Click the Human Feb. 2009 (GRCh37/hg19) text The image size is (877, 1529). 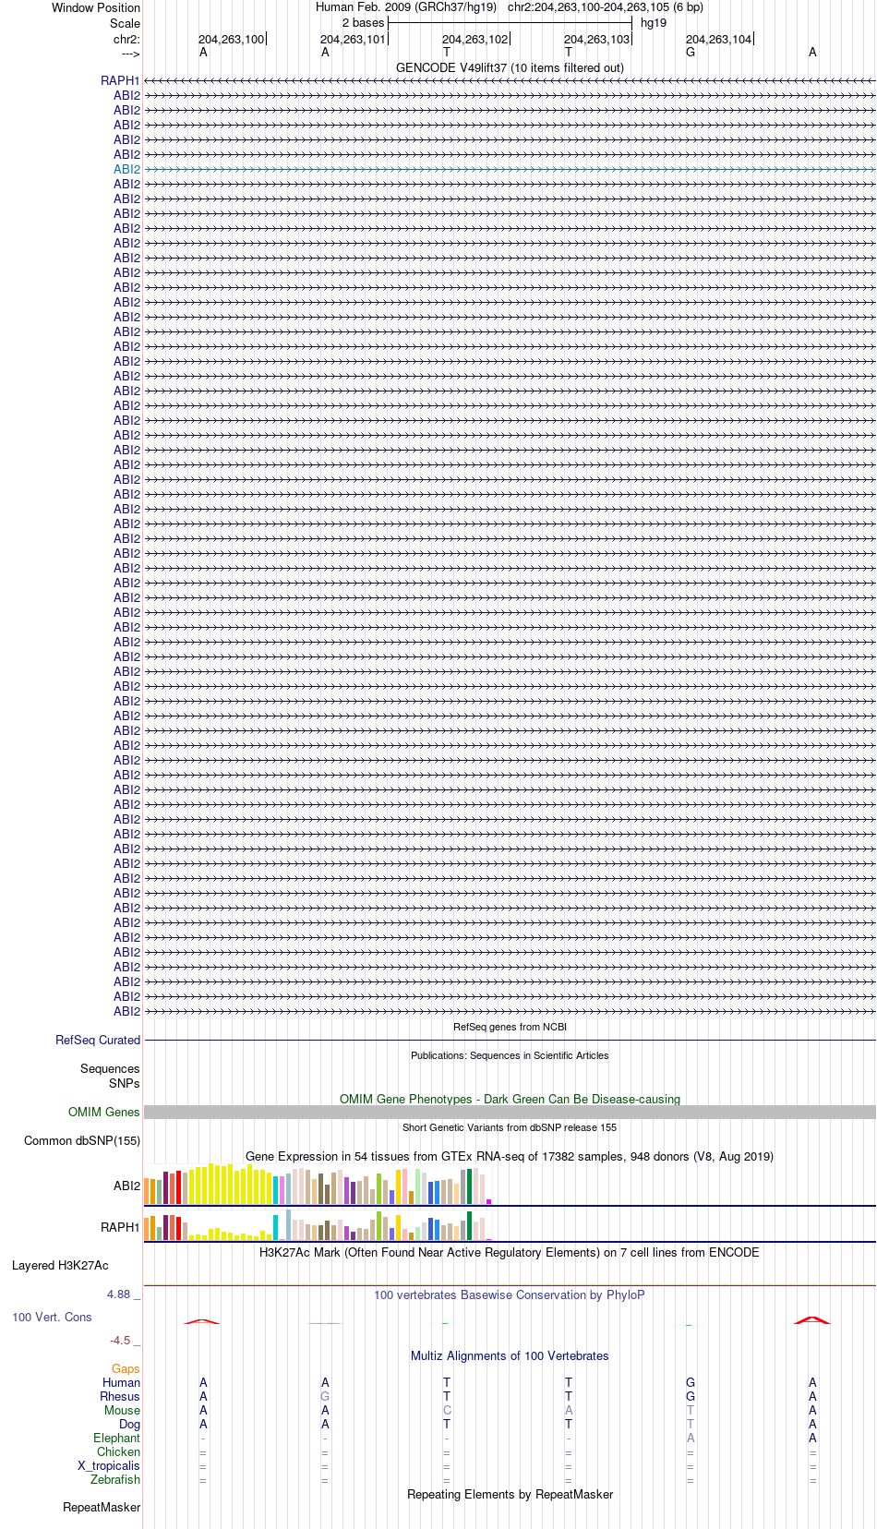406,7
